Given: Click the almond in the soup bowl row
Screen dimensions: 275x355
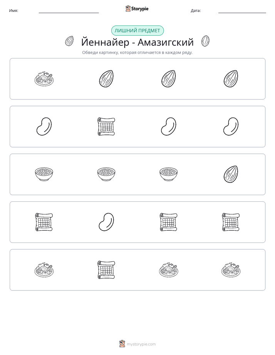Looking at the screenshot, I should 231,174.
